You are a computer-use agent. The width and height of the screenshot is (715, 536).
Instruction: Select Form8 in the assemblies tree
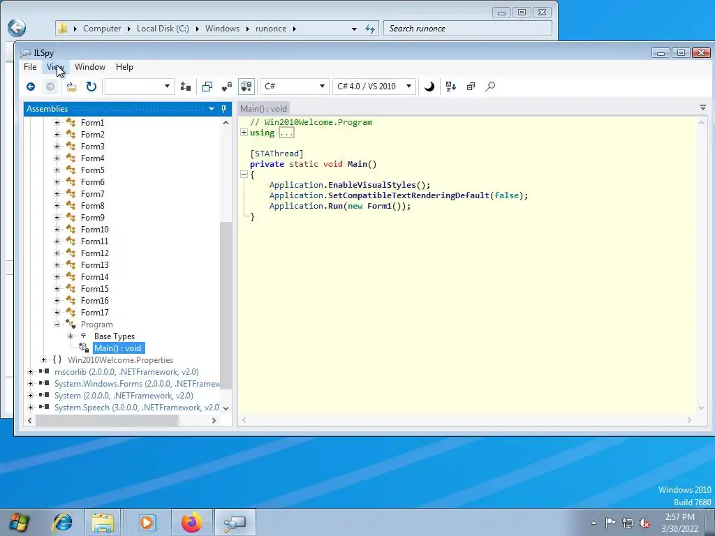click(93, 206)
